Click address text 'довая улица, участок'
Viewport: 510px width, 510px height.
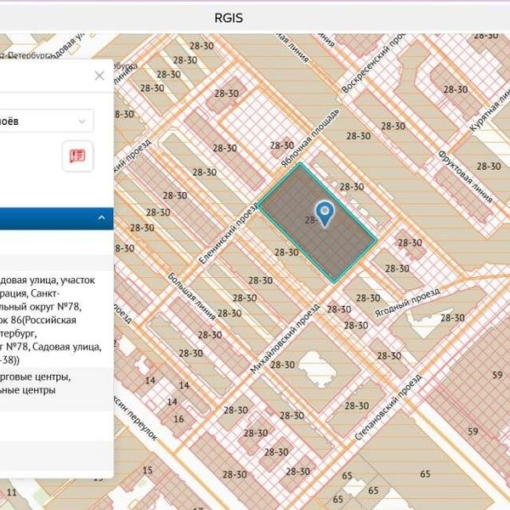pos(48,280)
